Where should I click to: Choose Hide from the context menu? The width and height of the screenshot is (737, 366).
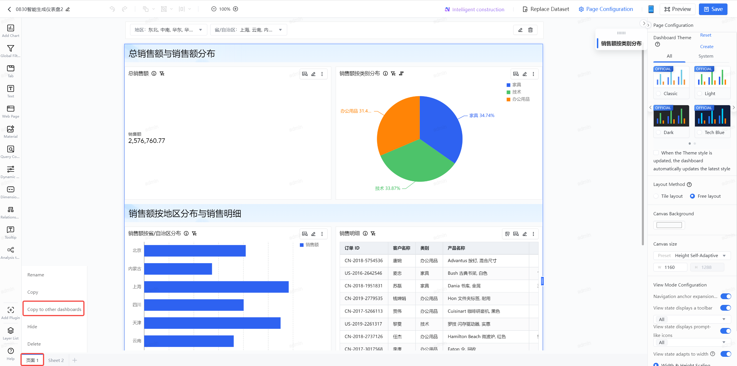pyautogui.click(x=32, y=327)
